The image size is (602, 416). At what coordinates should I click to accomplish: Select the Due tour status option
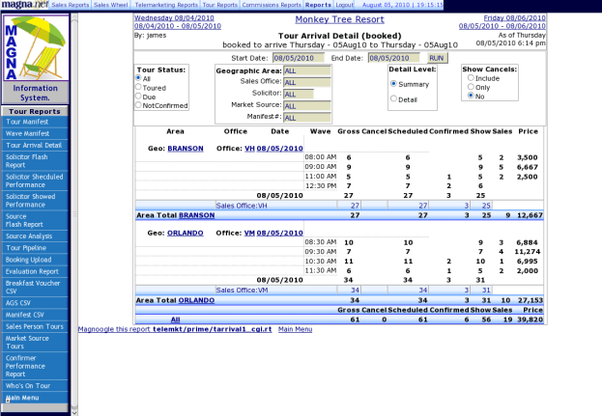pos(138,96)
